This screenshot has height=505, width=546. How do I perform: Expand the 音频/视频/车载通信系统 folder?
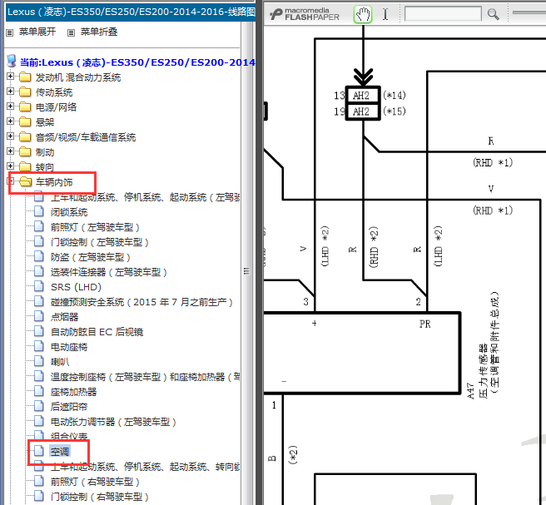(x=11, y=136)
